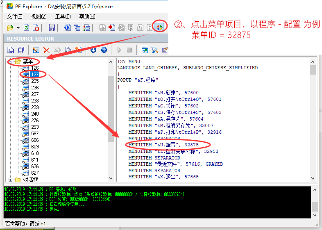The width and height of the screenshot is (322, 230).
Task: Open the 工具(T) menu
Action: tap(63, 16)
